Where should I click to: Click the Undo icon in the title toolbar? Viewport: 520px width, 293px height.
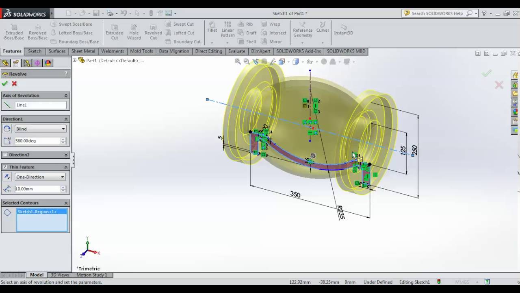123,13
